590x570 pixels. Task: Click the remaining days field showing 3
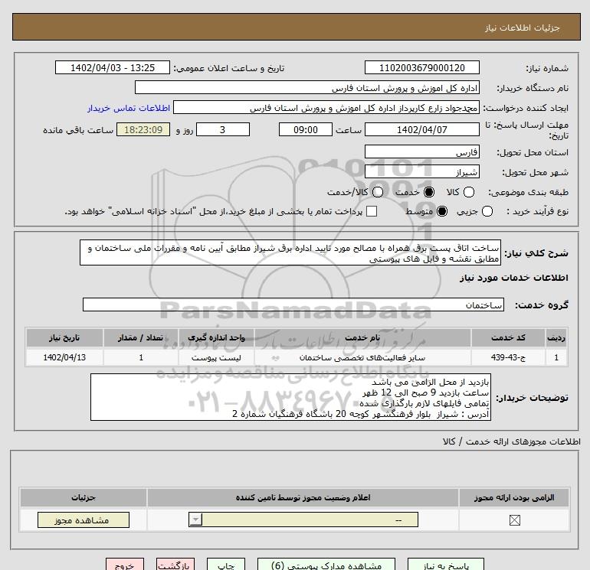[x=223, y=129]
